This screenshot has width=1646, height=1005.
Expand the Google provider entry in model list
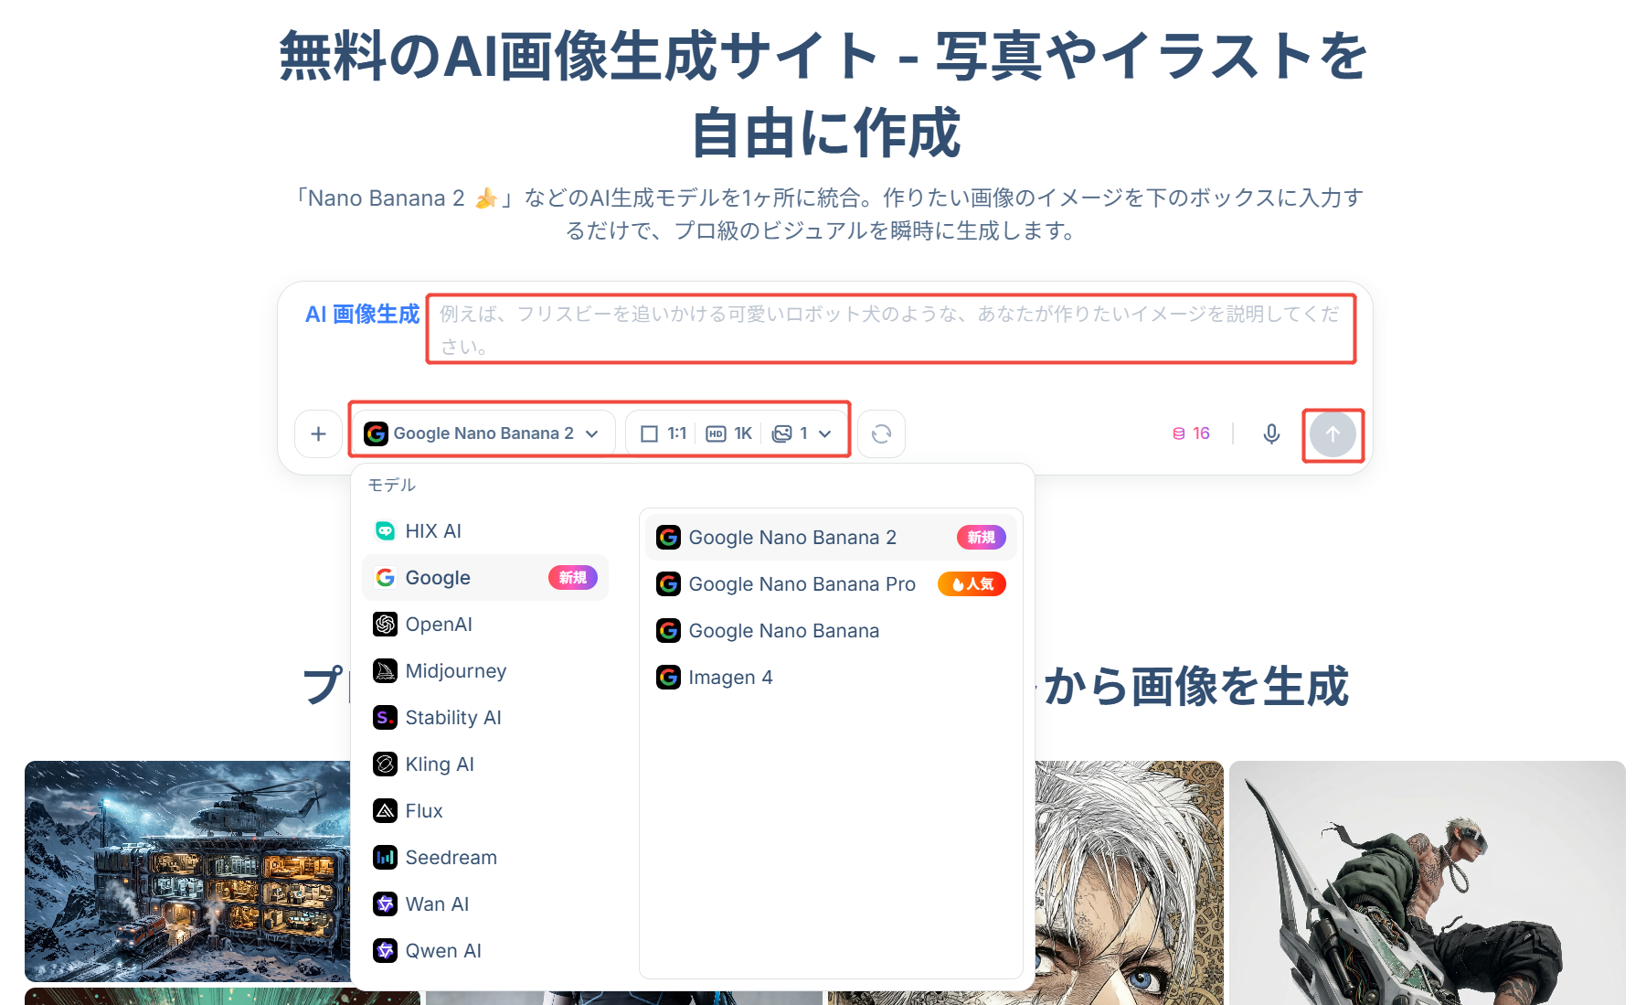tap(438, 577)
